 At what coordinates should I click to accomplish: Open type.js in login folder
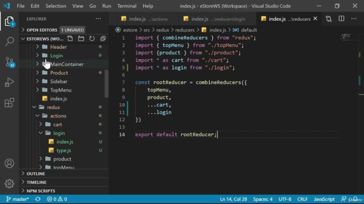click(x=64, y=150)
